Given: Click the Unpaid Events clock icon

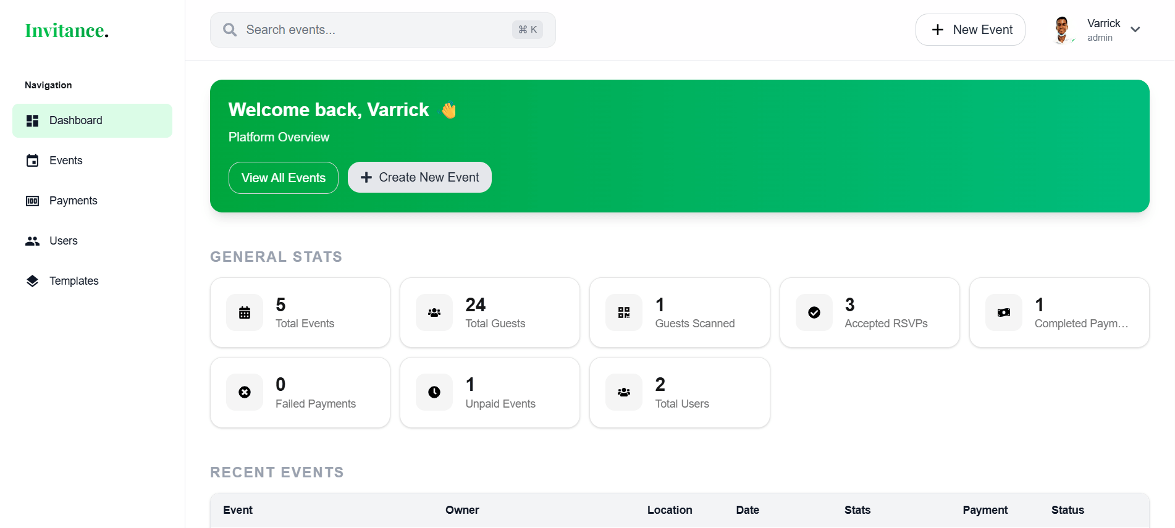Looking at the screenshot, I should (434, 392).
